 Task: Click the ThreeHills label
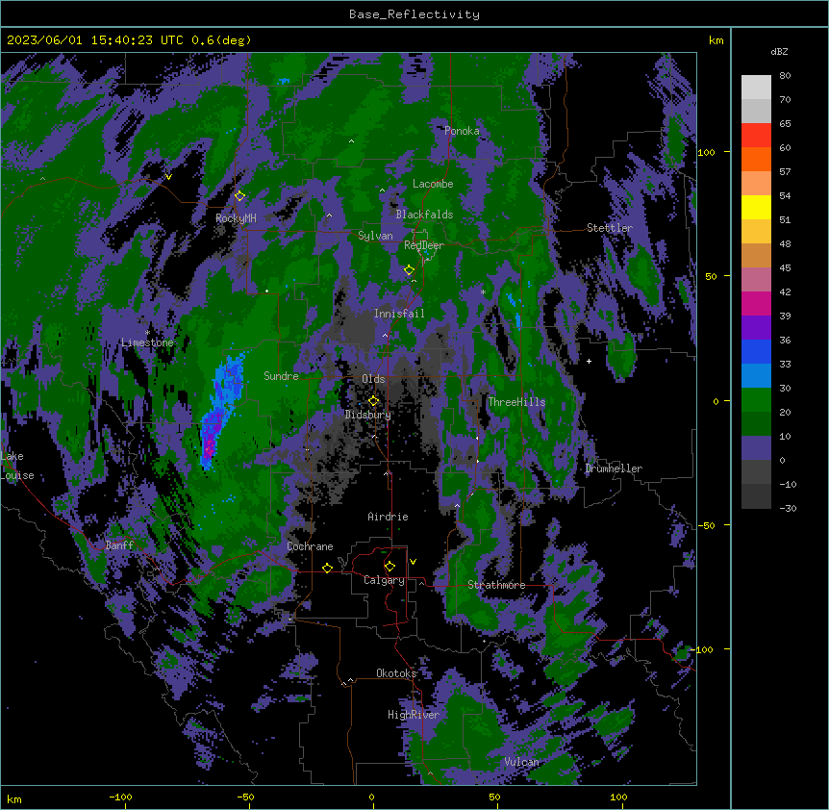pos(516,402)
